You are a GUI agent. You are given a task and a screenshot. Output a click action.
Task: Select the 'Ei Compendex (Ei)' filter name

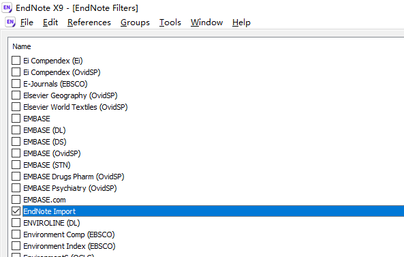point(53,61)
